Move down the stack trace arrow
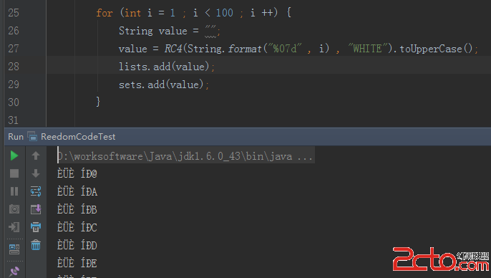Viewport: 491px width, 278px height. pos(36,173)
